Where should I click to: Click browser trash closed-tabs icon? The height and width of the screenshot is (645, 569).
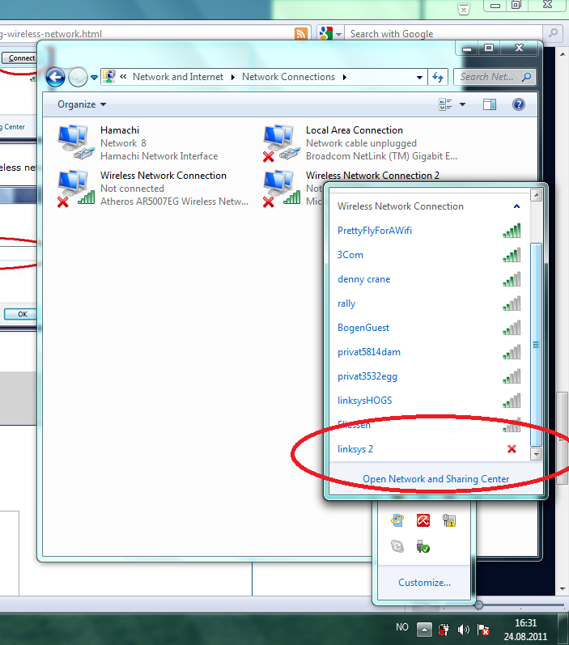point(464,9)
